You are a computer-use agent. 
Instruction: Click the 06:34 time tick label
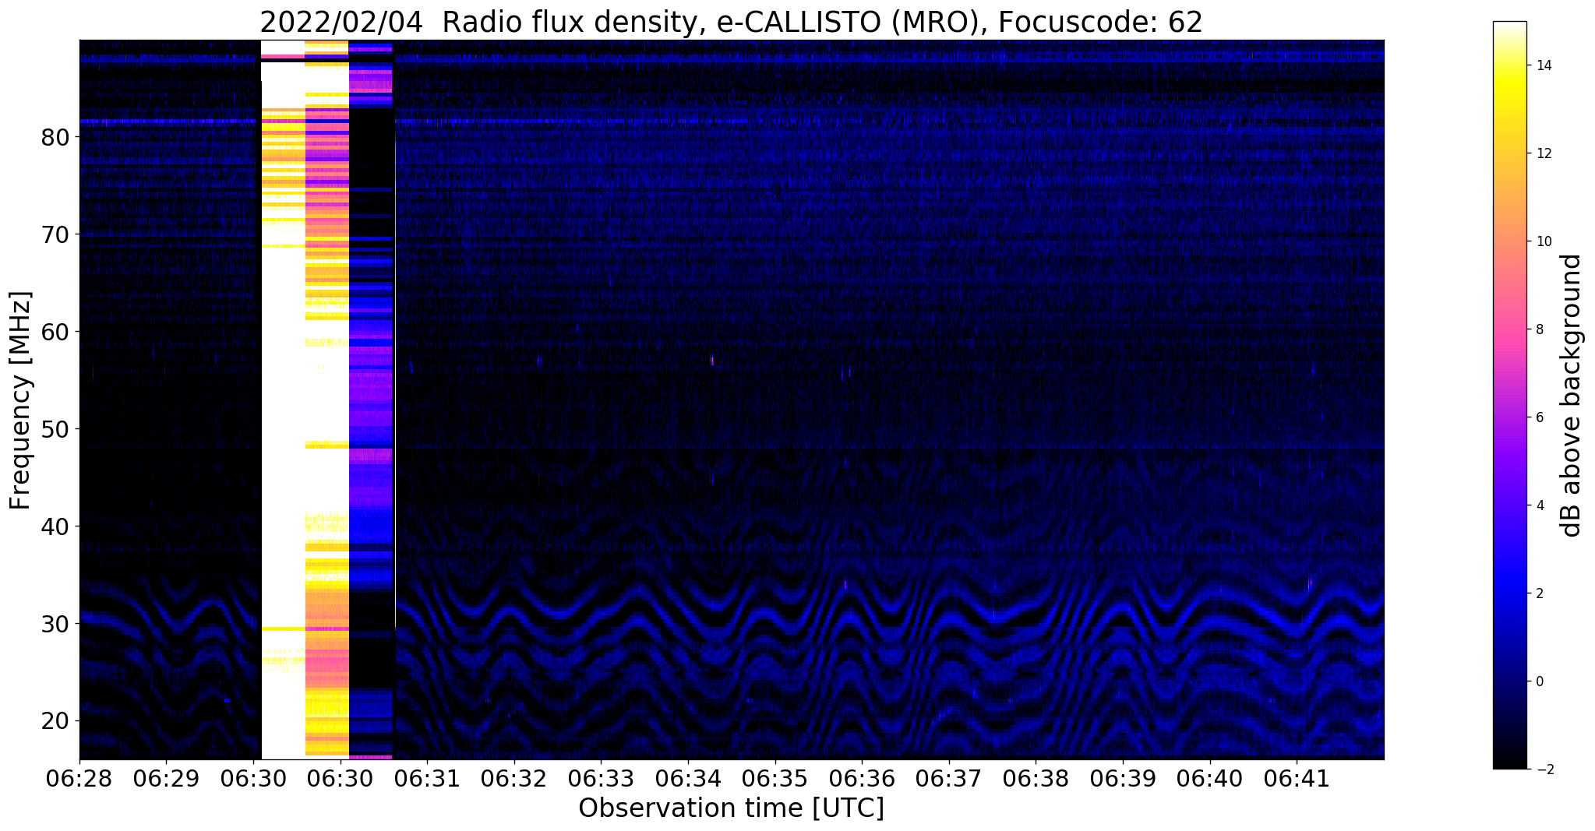(688, 778)
